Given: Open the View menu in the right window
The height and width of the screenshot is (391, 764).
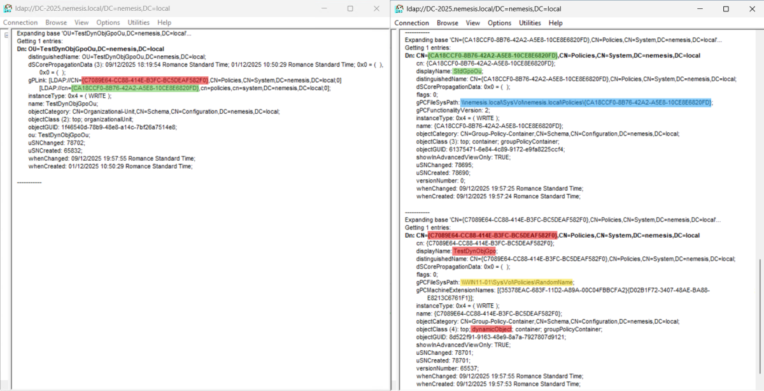Looking at the screenshot, I should (x=474, y=23).
